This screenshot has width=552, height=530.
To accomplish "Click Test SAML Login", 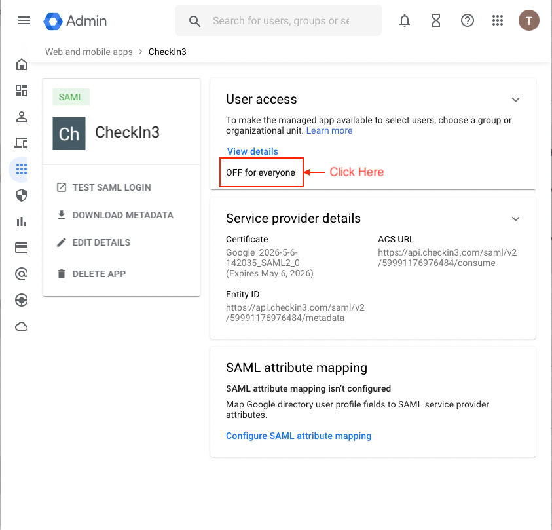I will [x=104, y=187].
